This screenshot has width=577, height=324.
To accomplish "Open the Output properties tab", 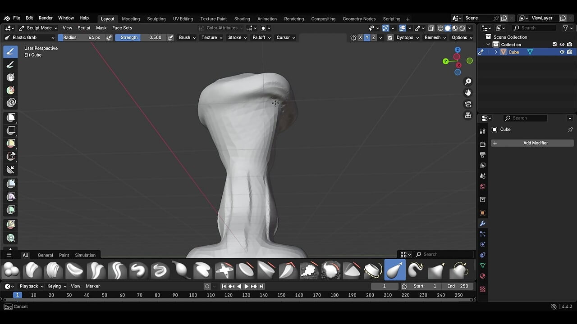I will click(x=483, y=155).
